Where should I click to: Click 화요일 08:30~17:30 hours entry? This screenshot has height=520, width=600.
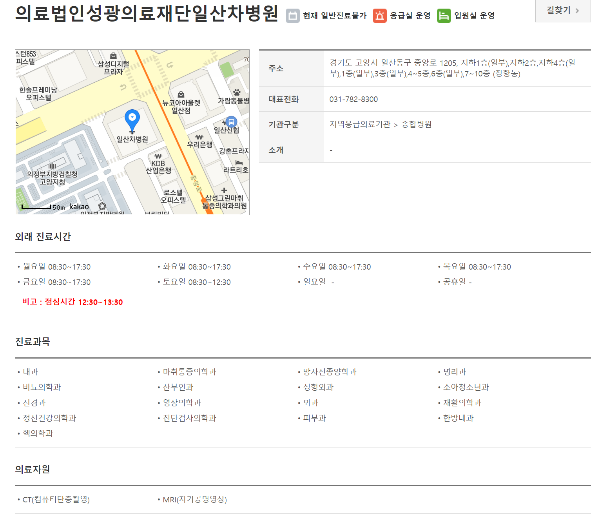[197, 267]
